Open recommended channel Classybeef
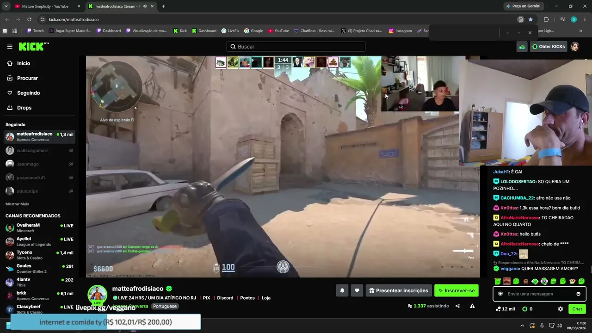 39,309
